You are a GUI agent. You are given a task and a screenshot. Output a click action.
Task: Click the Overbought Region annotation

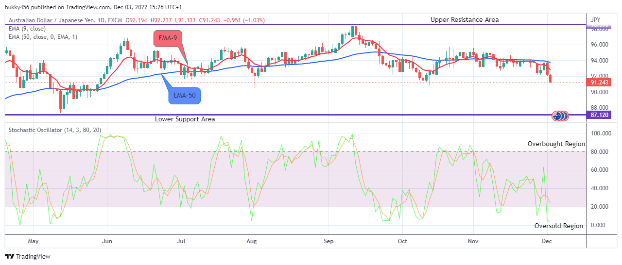(556, 144)
